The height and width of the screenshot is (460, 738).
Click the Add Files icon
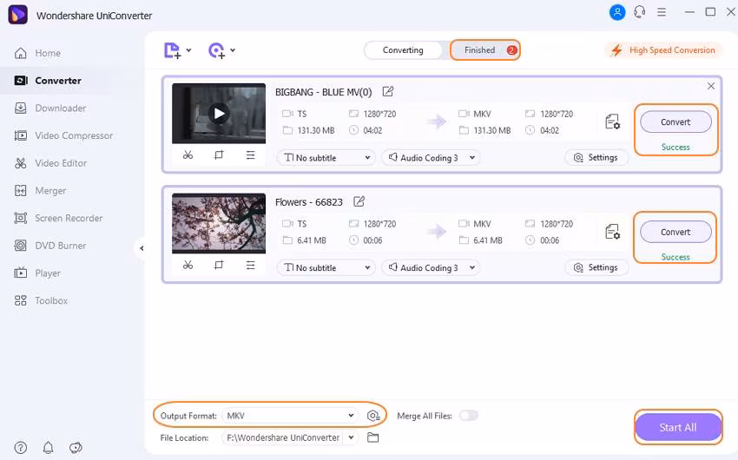[x=172, y=50]
